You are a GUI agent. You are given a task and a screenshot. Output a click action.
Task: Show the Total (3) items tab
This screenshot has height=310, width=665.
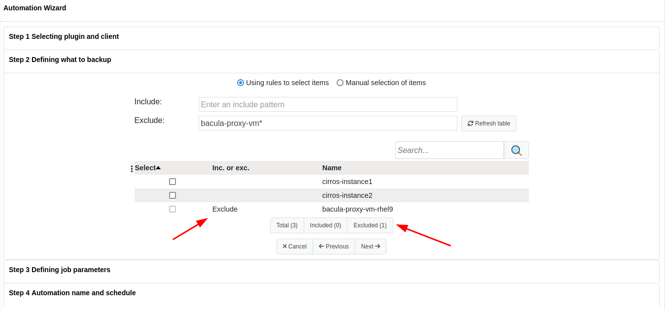287,225
